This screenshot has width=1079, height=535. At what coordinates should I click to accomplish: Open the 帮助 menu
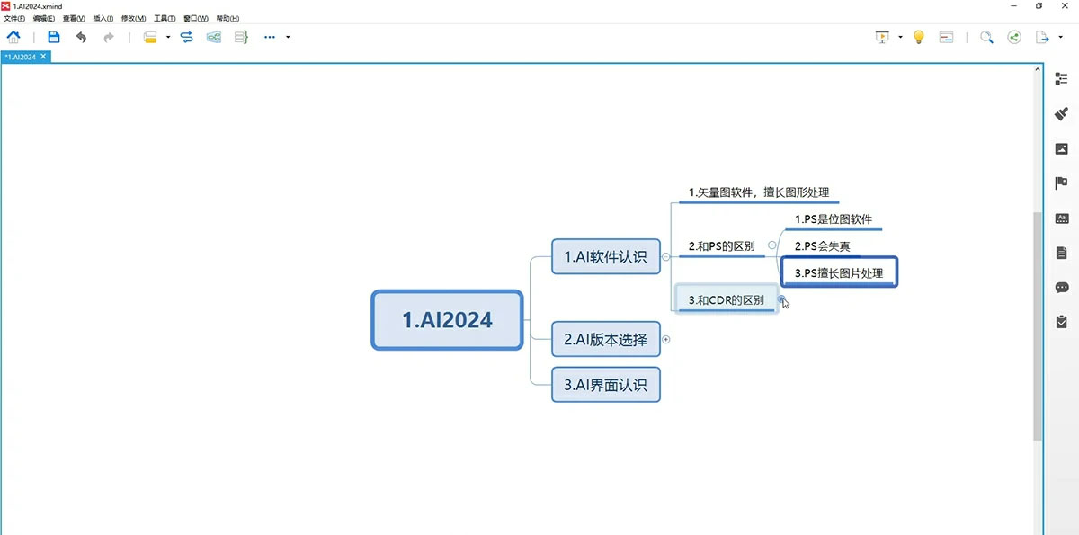click(227, 18)
